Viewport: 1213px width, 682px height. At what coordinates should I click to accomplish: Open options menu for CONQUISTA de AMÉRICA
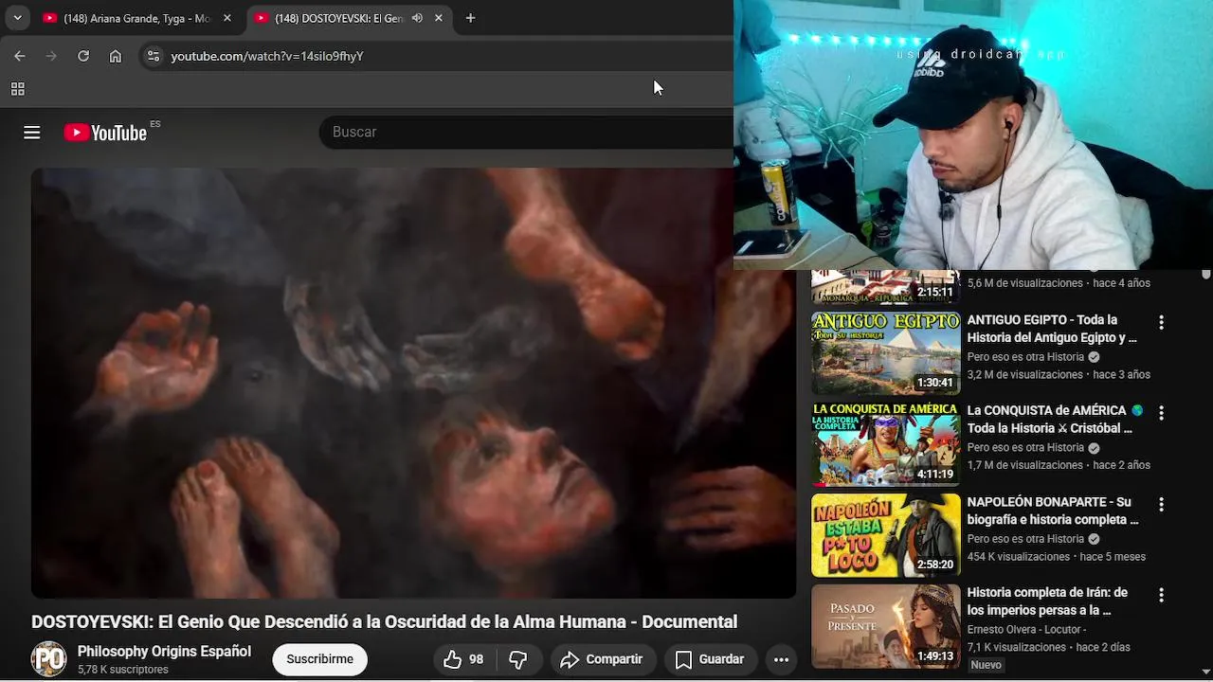[1161, 413]
